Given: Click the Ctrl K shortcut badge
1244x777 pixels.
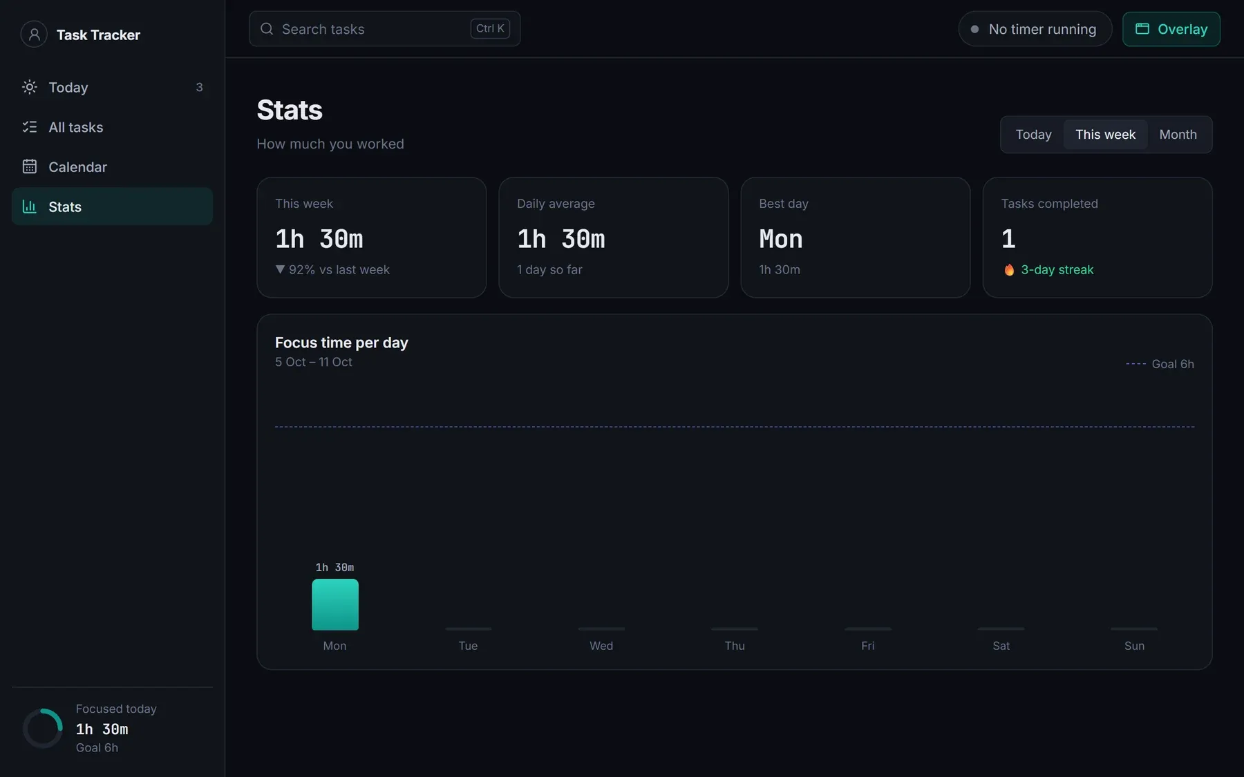Looking at the screenshot, I should tap(490, 28).
